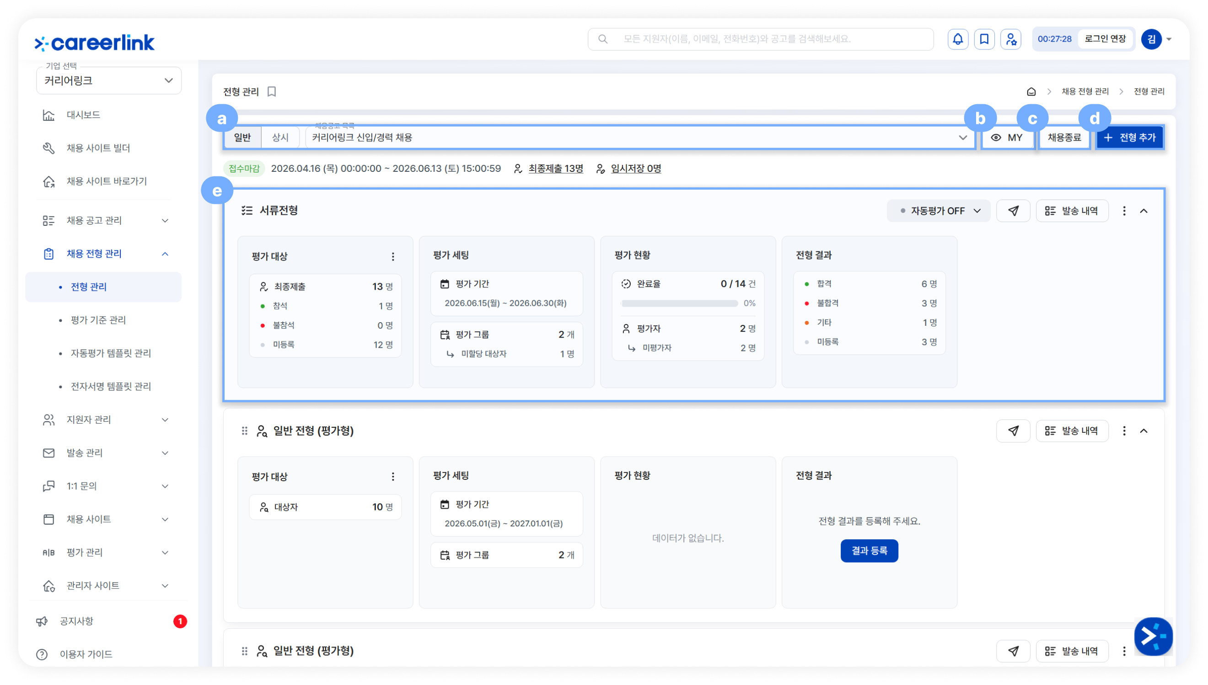Expand 채용 공고 관리 menu
The width and height of the screenshot is (1208, 685).
[165, 221]
